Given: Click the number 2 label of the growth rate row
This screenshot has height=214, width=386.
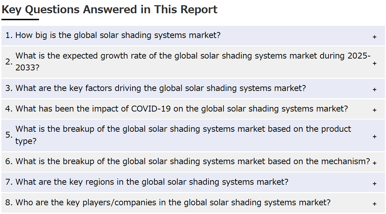Looking at the screenshot, I should point(9,62).
